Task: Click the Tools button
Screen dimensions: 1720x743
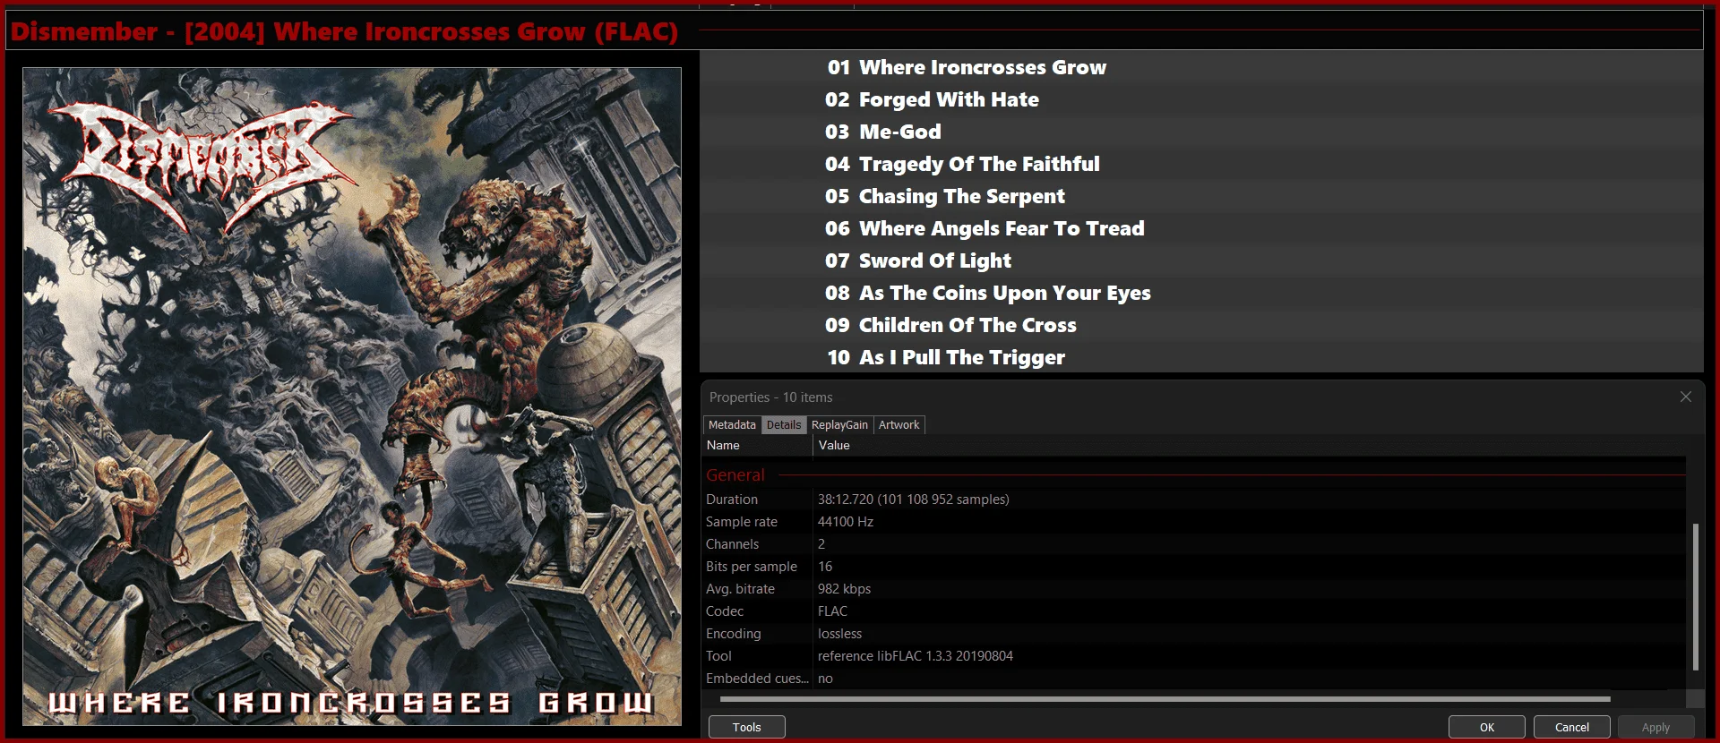Action: click(x=746, y=727)
